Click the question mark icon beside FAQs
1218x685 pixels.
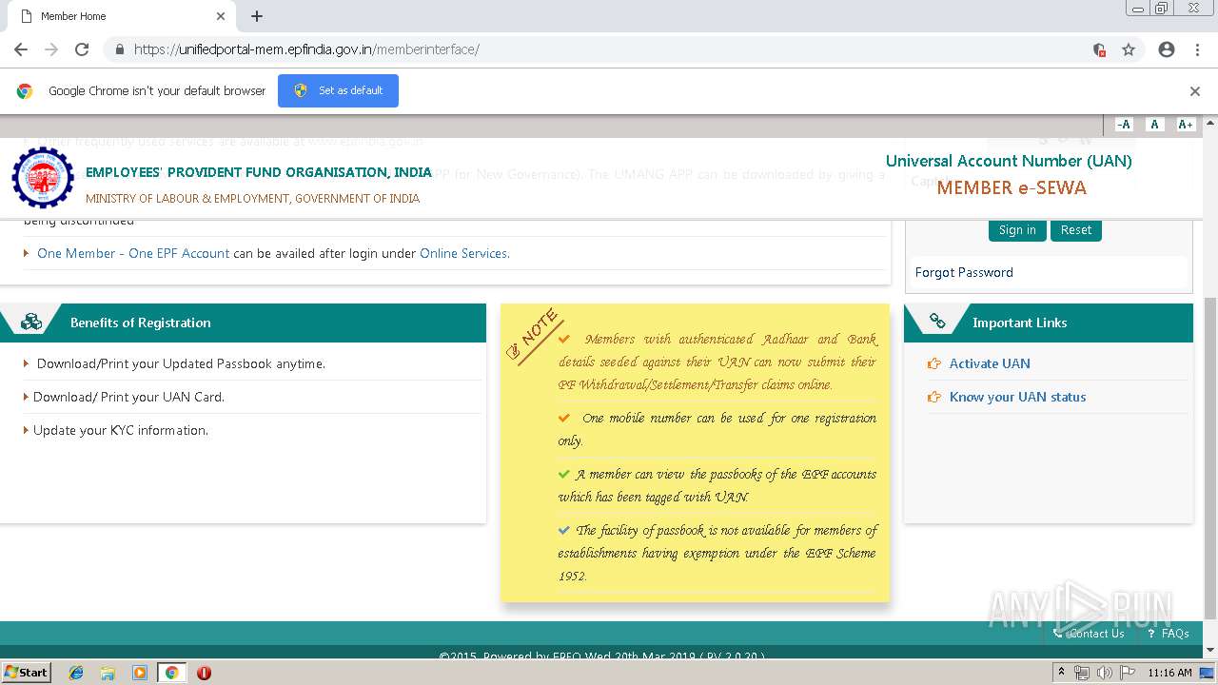point(1151,634)
